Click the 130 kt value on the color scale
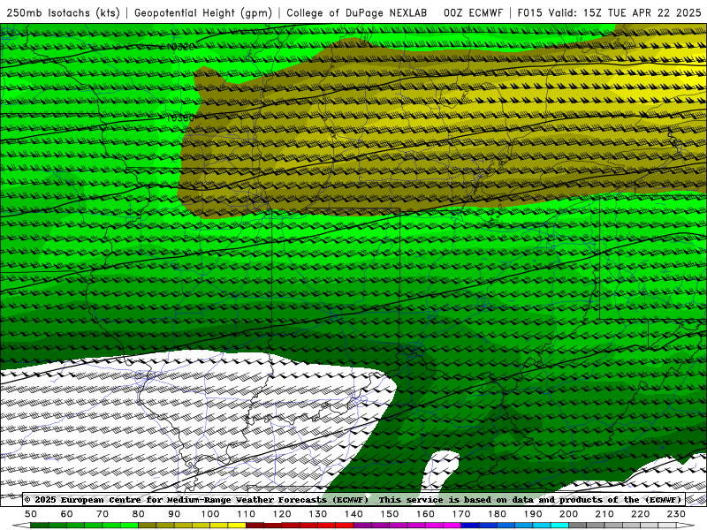This screenshot has height=530, width=707. click(x=318, y=514)
